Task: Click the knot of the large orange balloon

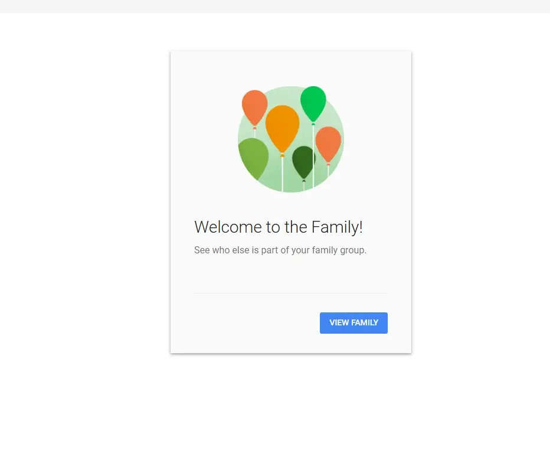Action: [x=282, y=155]
